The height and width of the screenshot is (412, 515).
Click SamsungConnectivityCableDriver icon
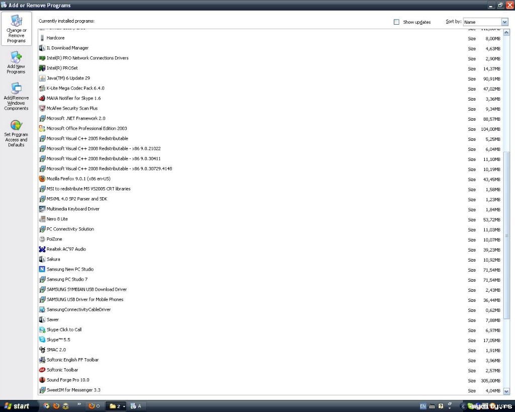42,309
